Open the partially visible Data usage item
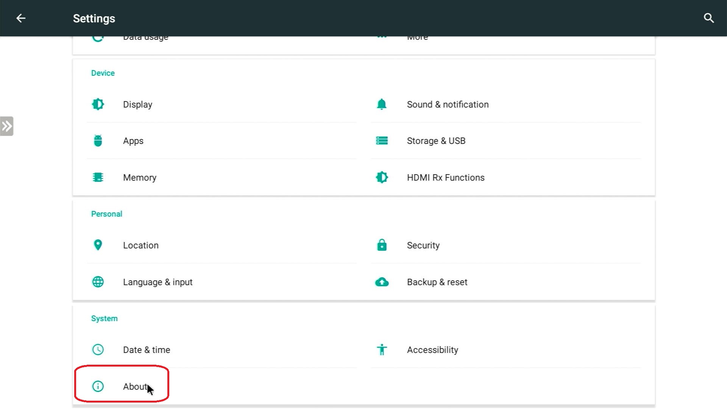727x409 pixels. 145,39
